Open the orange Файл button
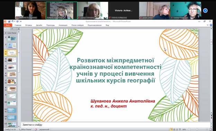 (x=8, y=25)
